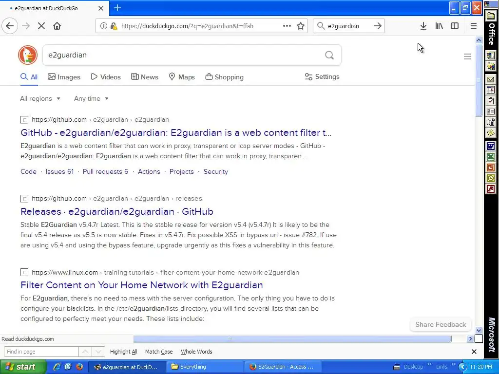Viewport: 499px width, 374px height.
Task: Toggle the Firefox sidebar
Action: 455,26
